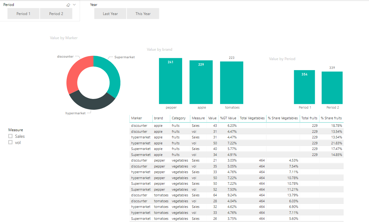Click the Value cell showing 43
This screenshot has width=369, height=222.
215,126
